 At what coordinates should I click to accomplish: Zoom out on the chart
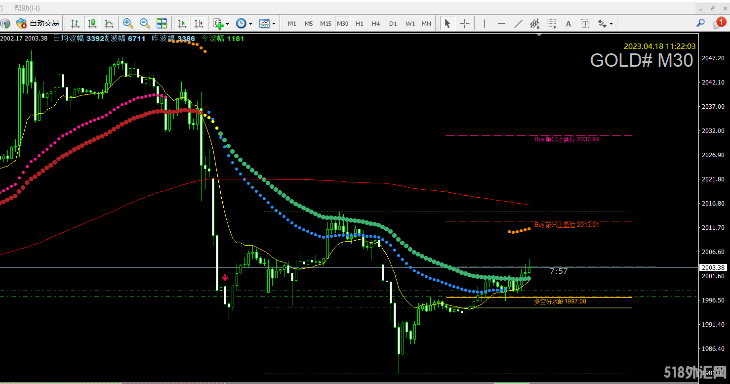[x=145, y=23]
